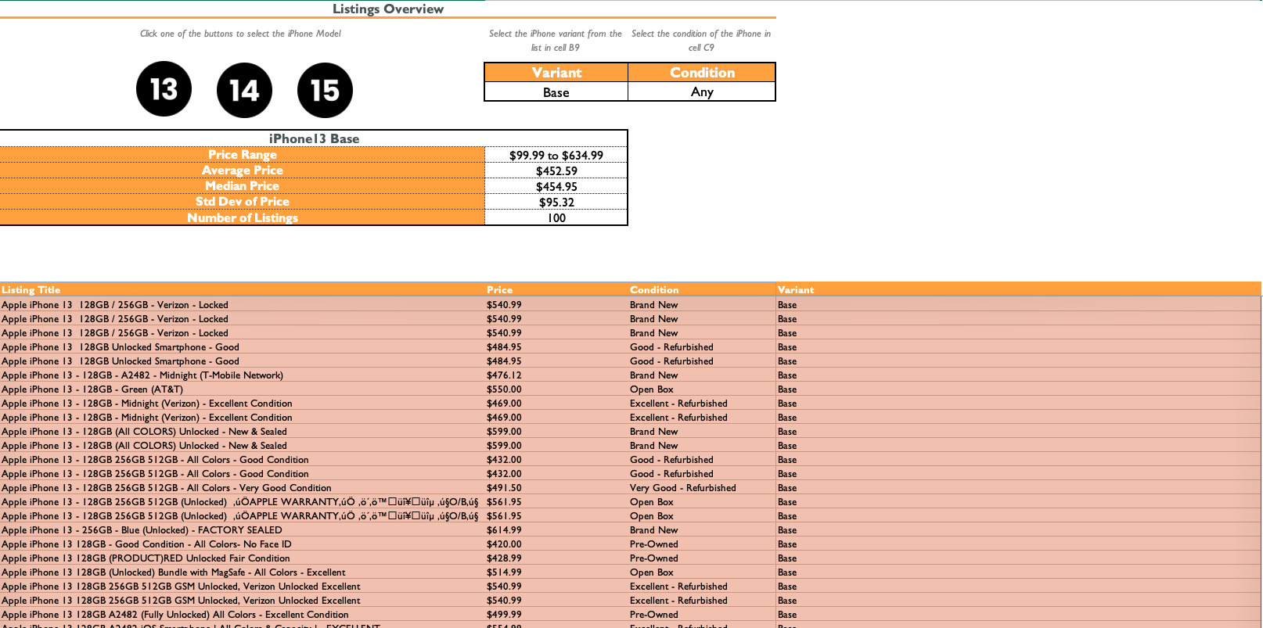1263x628 pixels.
Task: Select the Median Price value $454.95
Action: [x=556, y=186]
